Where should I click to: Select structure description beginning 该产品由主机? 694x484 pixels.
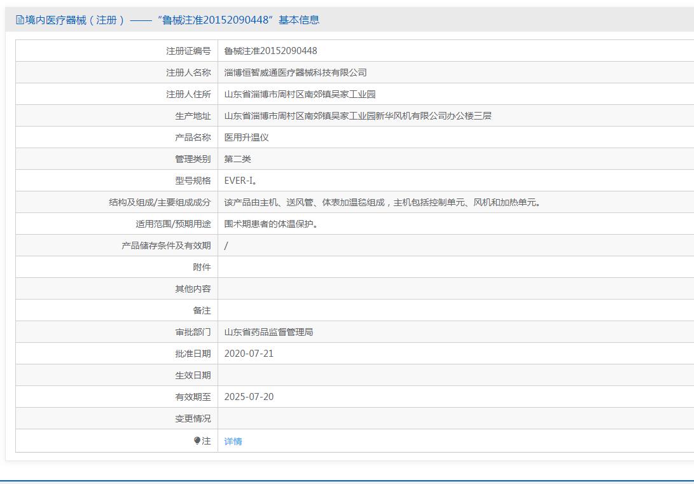tap(382, 202)
